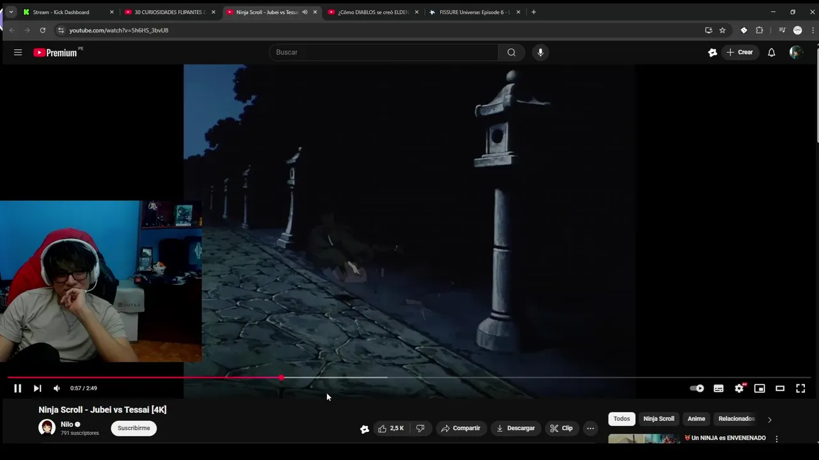This screenshot has height=460, width=819.
Task: Skip to the next video
Action: point(37,388)
